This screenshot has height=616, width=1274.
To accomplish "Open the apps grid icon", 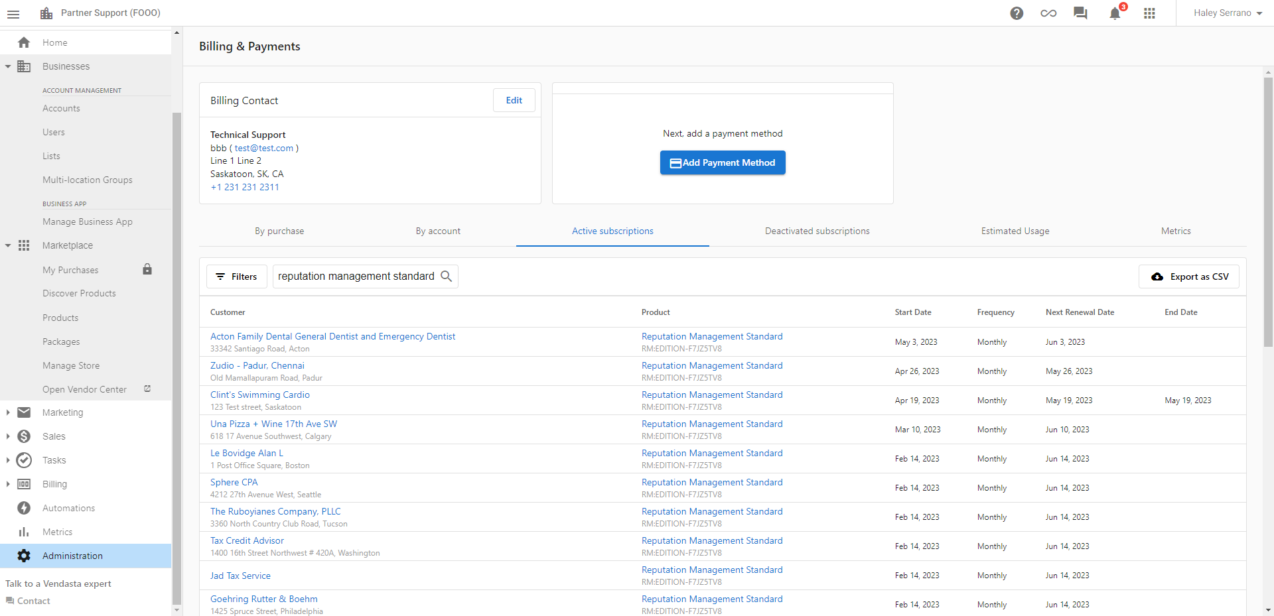I will pyautogui.click(x=1149, y=13).
